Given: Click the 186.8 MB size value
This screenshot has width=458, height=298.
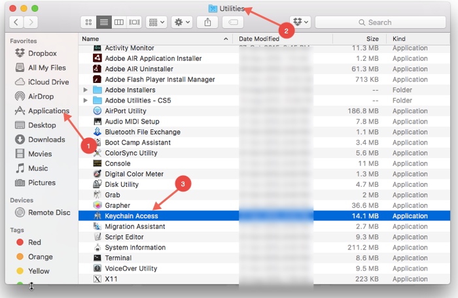Looking at the screenshot, I should (x=362, y=111).
